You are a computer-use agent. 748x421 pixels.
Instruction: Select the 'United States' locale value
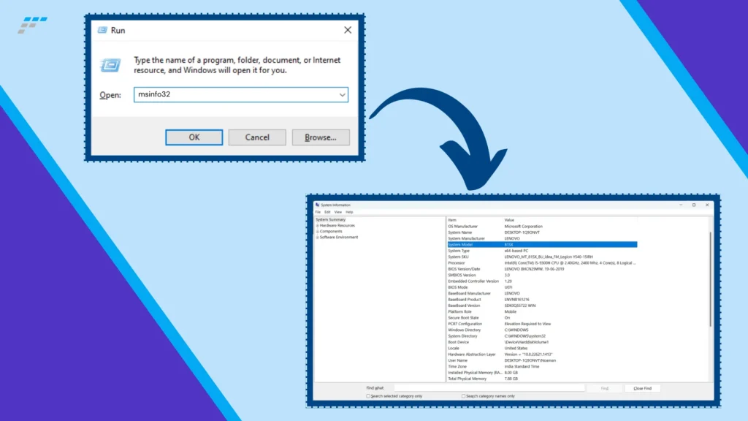point(516,349)
